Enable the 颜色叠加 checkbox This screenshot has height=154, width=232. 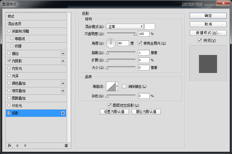pyautogui.click(x=9, y=83)
